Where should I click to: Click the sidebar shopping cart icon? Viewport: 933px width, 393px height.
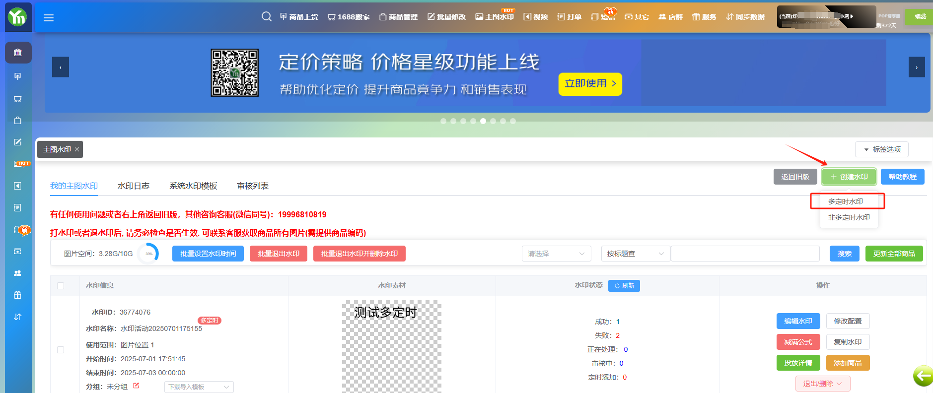[18, 99]
